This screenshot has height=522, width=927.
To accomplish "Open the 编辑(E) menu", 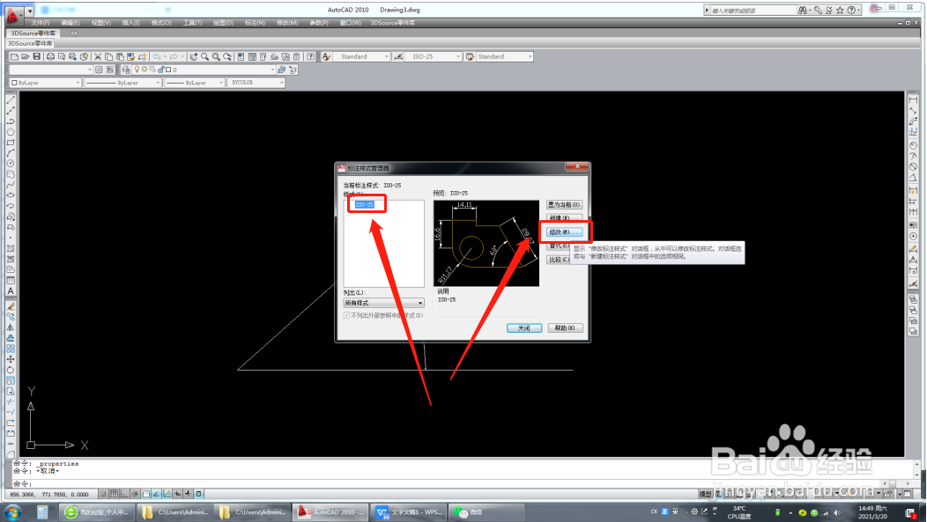I will click(70, 23).
